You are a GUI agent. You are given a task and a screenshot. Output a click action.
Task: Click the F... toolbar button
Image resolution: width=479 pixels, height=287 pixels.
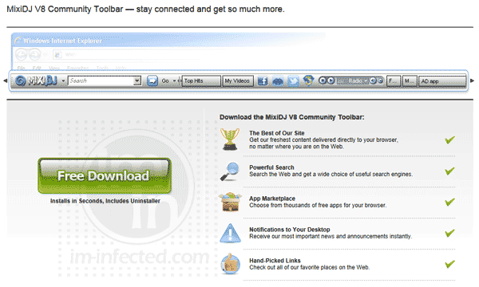394,81
